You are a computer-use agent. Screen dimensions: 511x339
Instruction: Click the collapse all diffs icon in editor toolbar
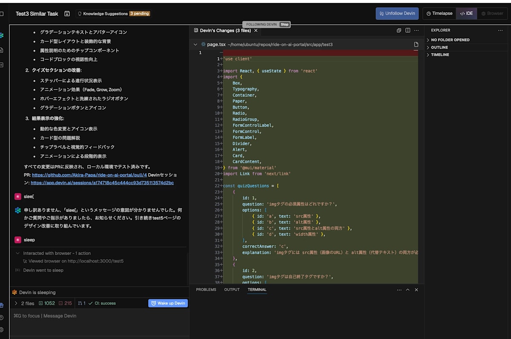(x=399, y=30)
